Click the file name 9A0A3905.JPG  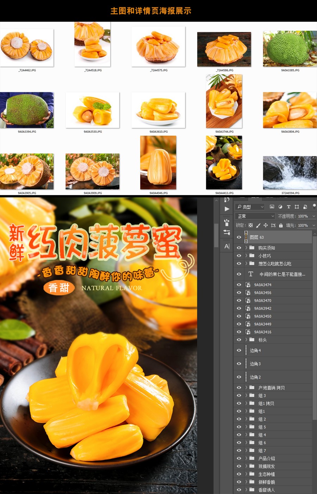27,193
